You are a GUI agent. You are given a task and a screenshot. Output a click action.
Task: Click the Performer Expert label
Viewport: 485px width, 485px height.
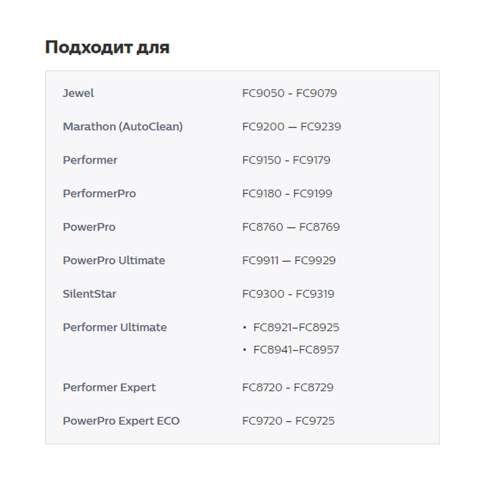(109, 388)
